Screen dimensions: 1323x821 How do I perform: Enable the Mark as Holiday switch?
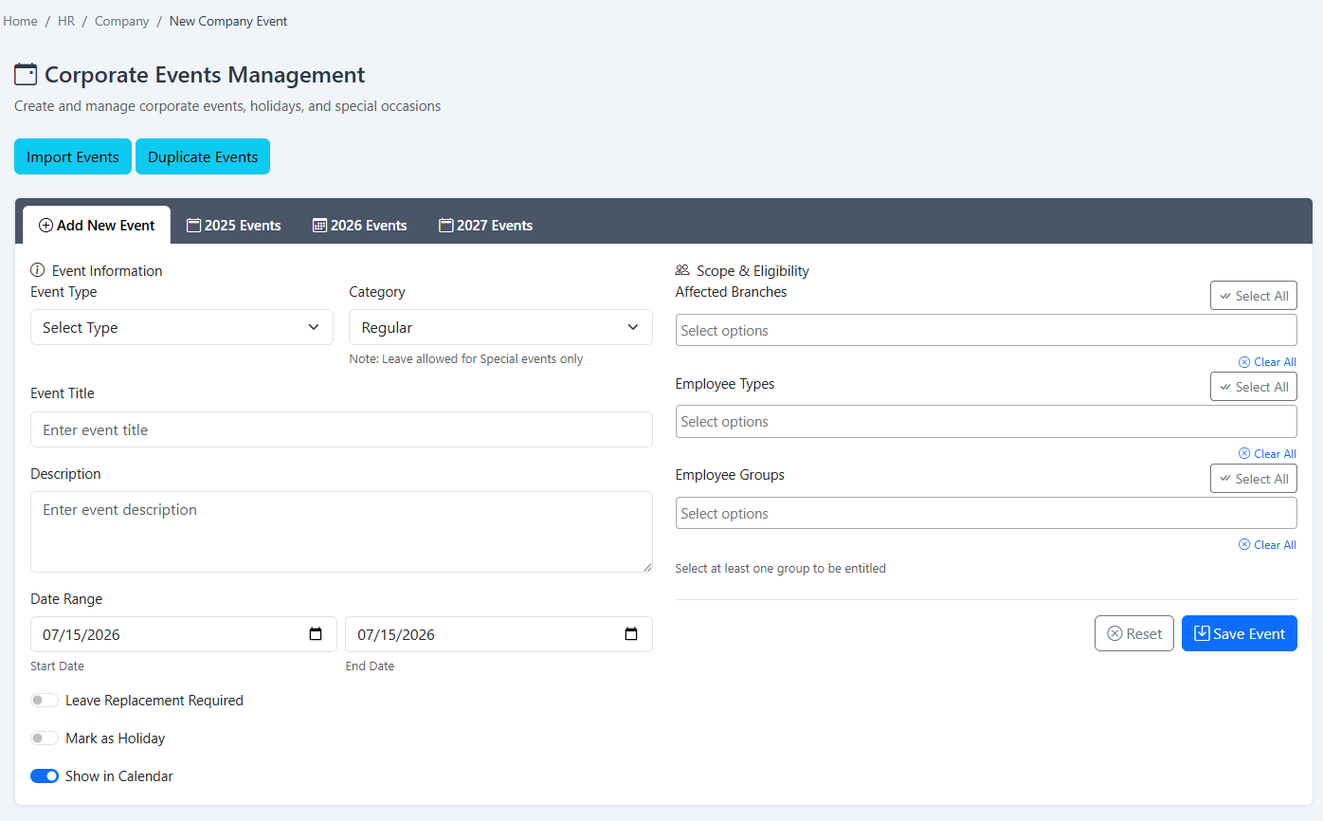tap(45, 739)
